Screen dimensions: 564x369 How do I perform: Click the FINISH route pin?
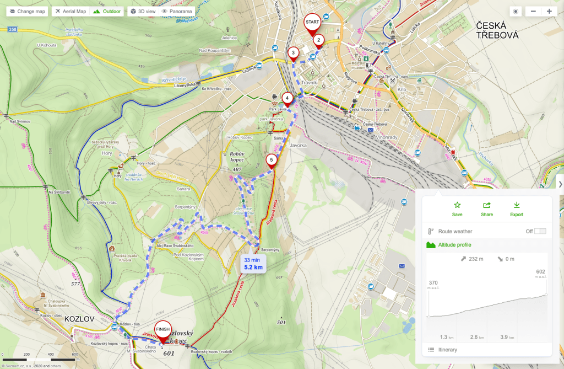162,332
